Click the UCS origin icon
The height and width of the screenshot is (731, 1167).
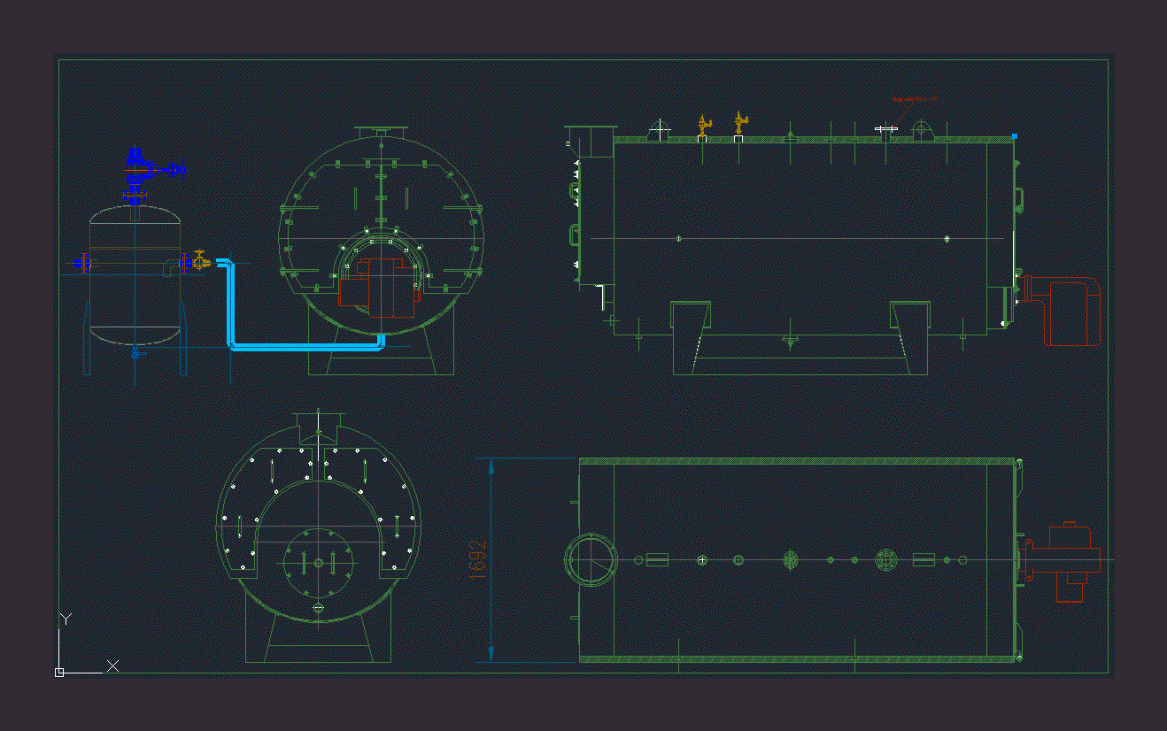(x=59, y=673)
